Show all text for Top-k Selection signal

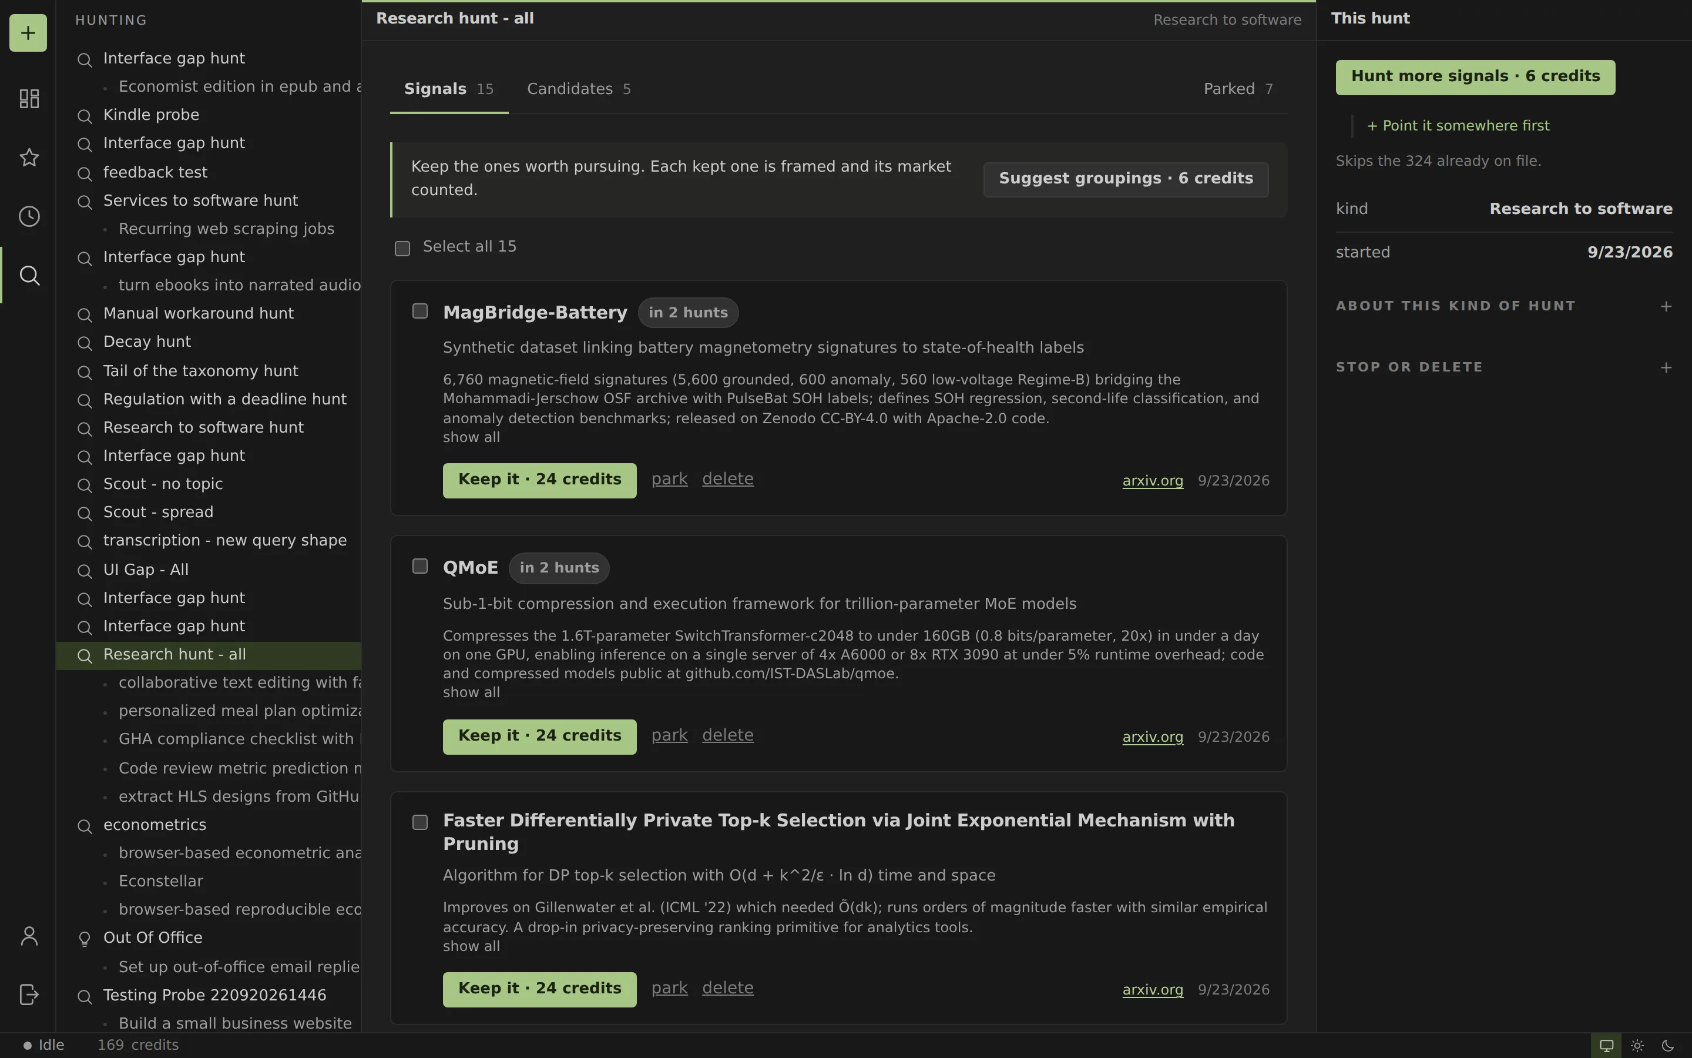pyautogui.click(x=471, y=946)
